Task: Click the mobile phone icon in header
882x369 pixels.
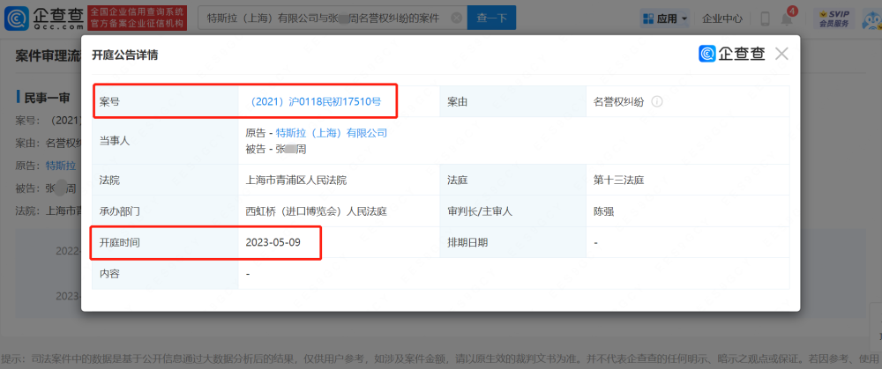Action: [x=765, y=18]
